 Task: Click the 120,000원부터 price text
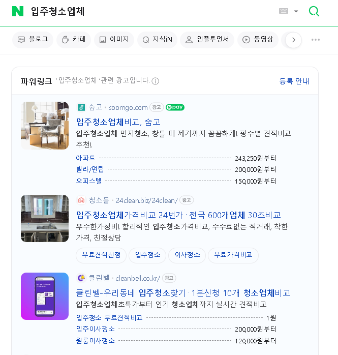click(x=256, y=341)
